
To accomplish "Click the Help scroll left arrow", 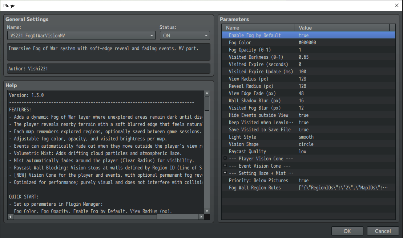I will point(10,217).
